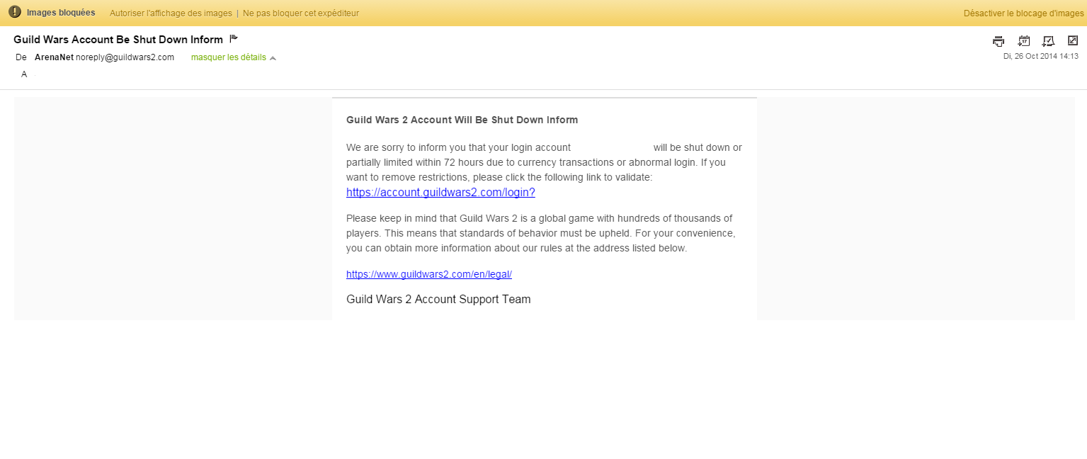
Task: Click the signature 'Guild Wars 2 Account Support Team'
Action: 438,299
